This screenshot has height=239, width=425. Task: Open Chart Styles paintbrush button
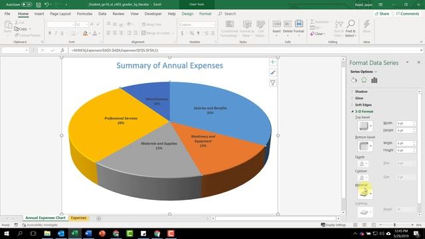273,72
